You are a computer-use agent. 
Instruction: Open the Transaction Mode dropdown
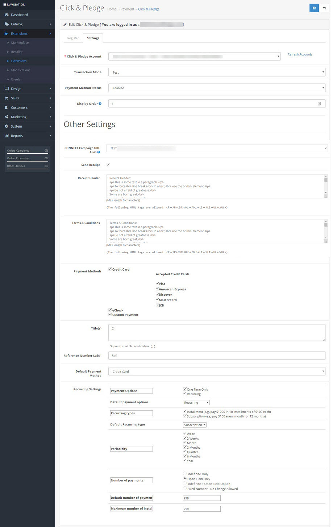[217, 72]
